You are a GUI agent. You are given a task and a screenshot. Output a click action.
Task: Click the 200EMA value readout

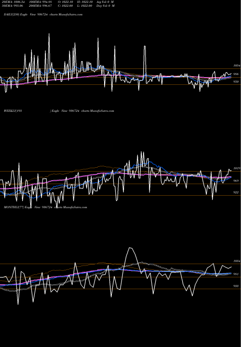pyautogui.click(x=40, y=6)
